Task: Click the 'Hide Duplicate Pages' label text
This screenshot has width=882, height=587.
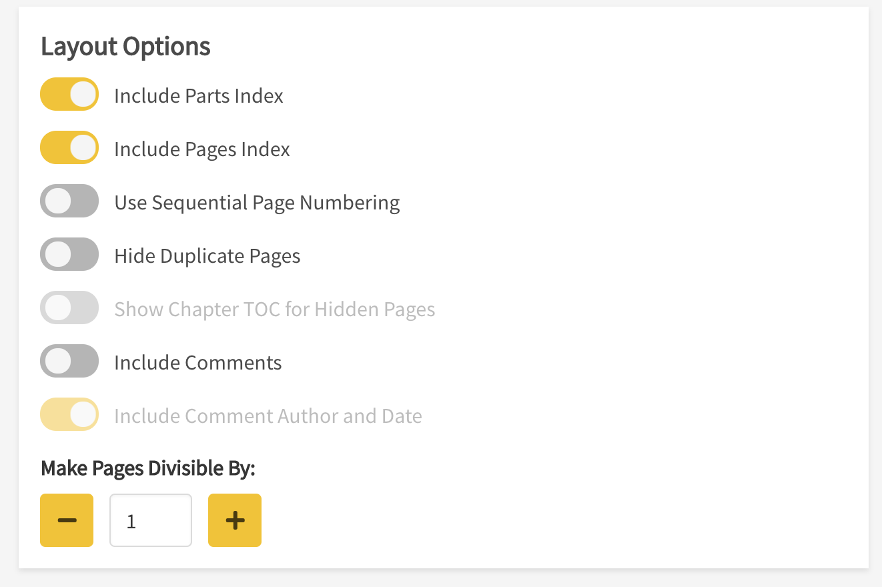Action: point(207,256)
